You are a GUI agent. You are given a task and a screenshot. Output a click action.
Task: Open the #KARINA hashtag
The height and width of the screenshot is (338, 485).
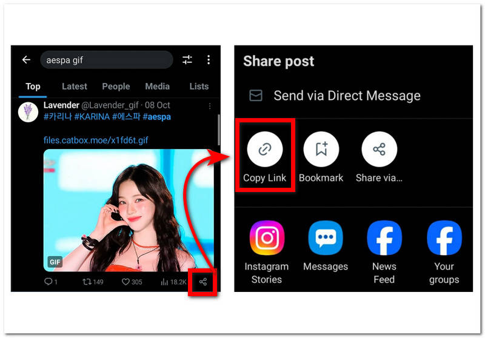point(92,117)
